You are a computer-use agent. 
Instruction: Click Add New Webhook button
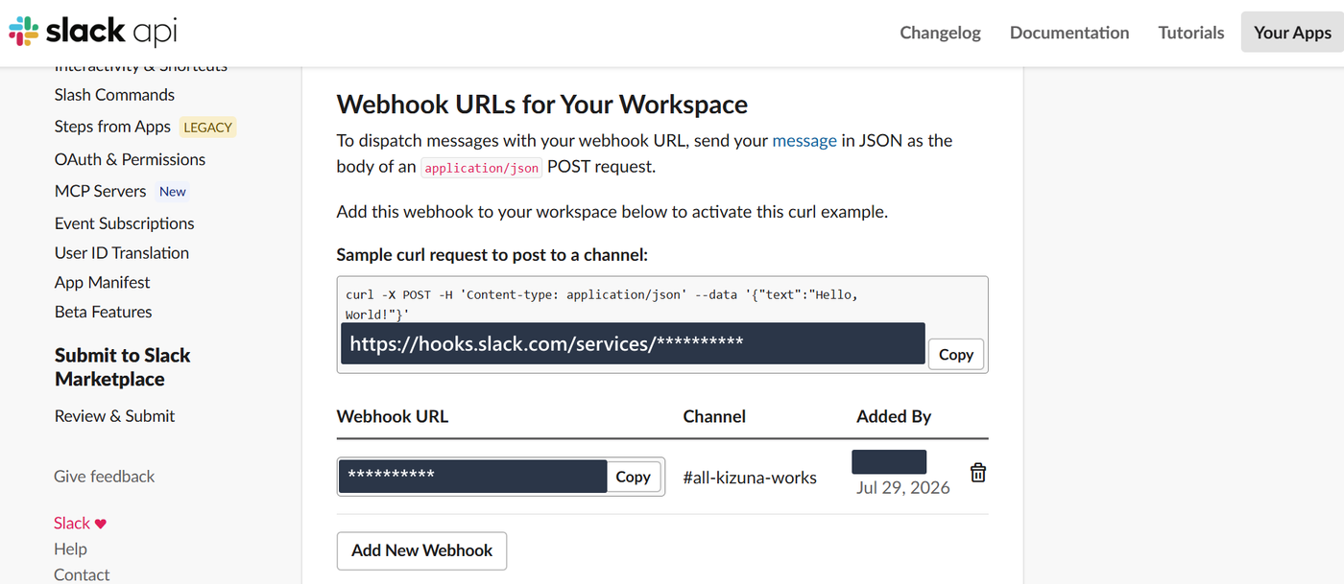coord(421,550)
